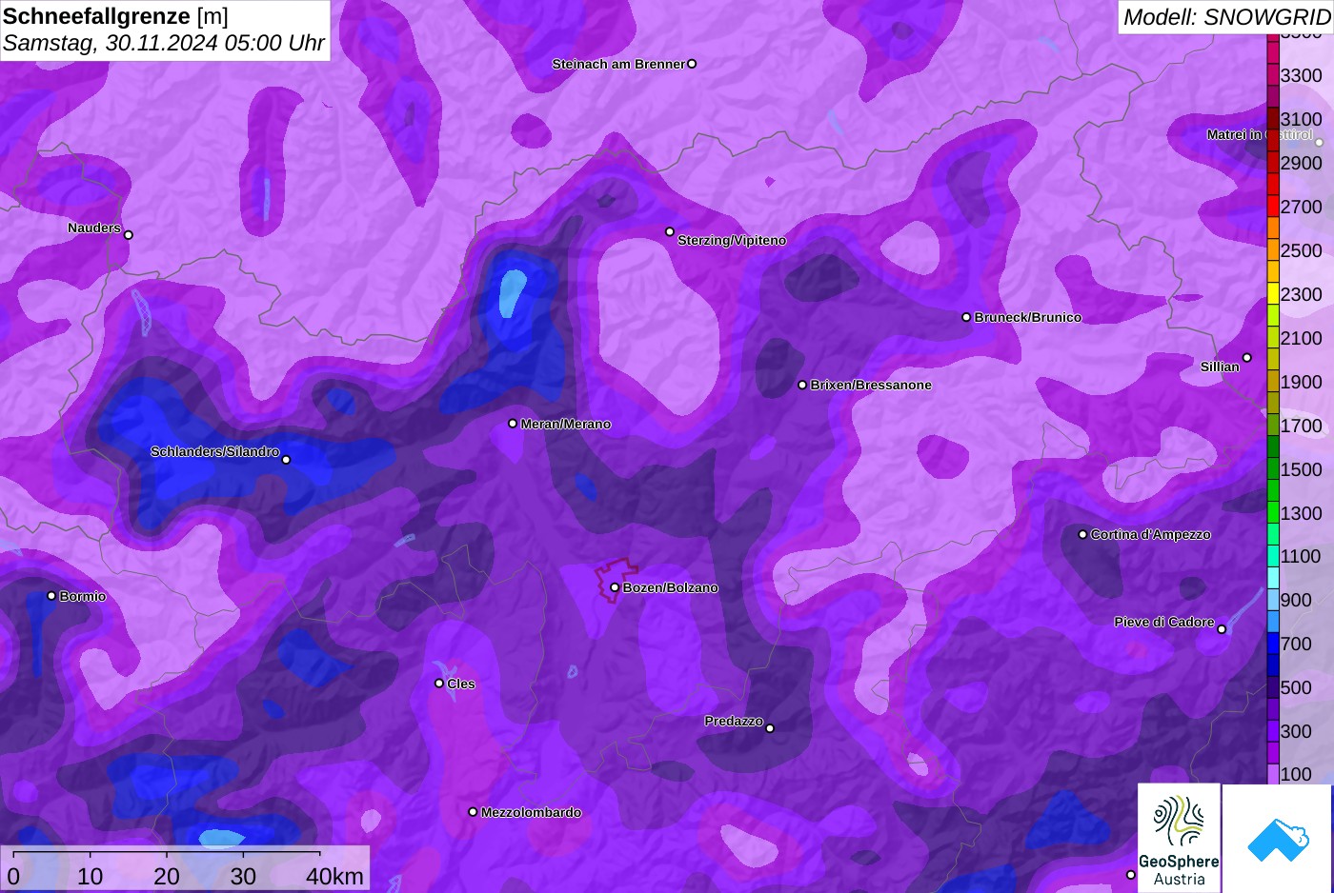This screenshot has height=893, width=1334.
Task: Click the Schneefallgrenze [m] title
Action: pos(115,16)
